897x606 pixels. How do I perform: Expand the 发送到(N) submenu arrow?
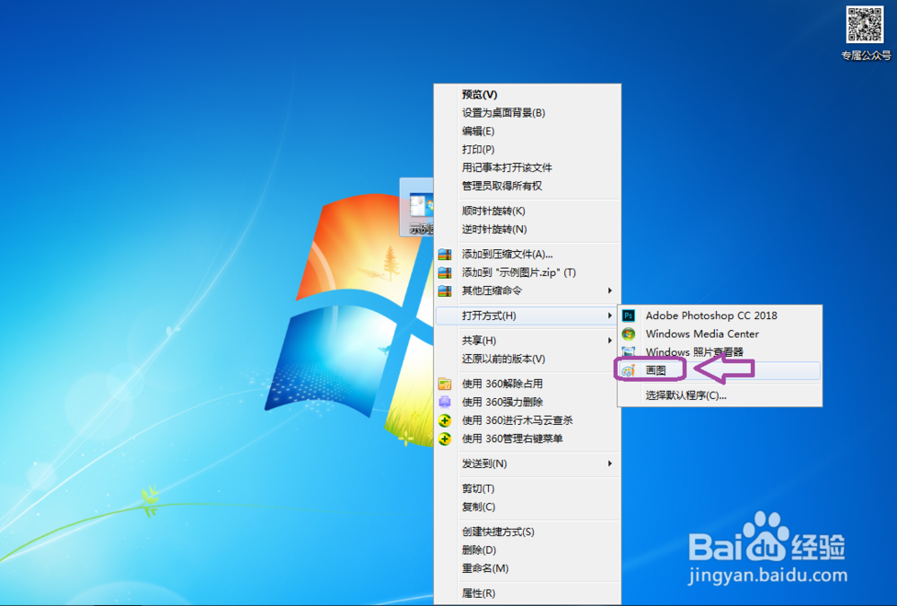[610, 463]
